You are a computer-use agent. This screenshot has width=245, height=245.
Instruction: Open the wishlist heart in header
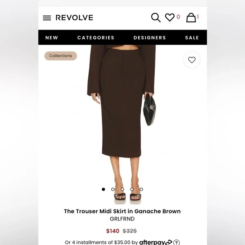170,17
